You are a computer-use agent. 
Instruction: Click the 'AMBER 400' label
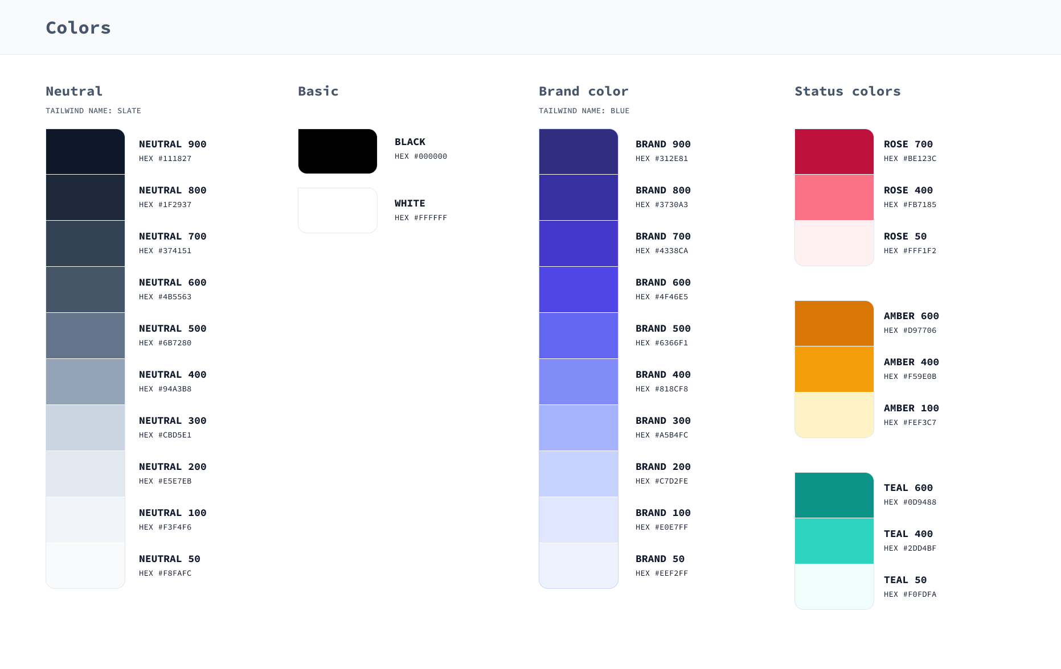coord(911,362)
